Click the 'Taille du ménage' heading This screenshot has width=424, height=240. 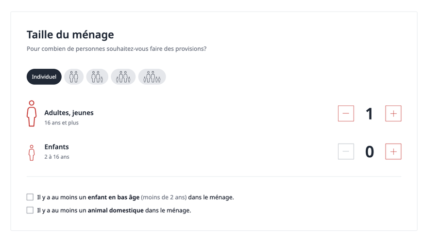coord(70,35)
